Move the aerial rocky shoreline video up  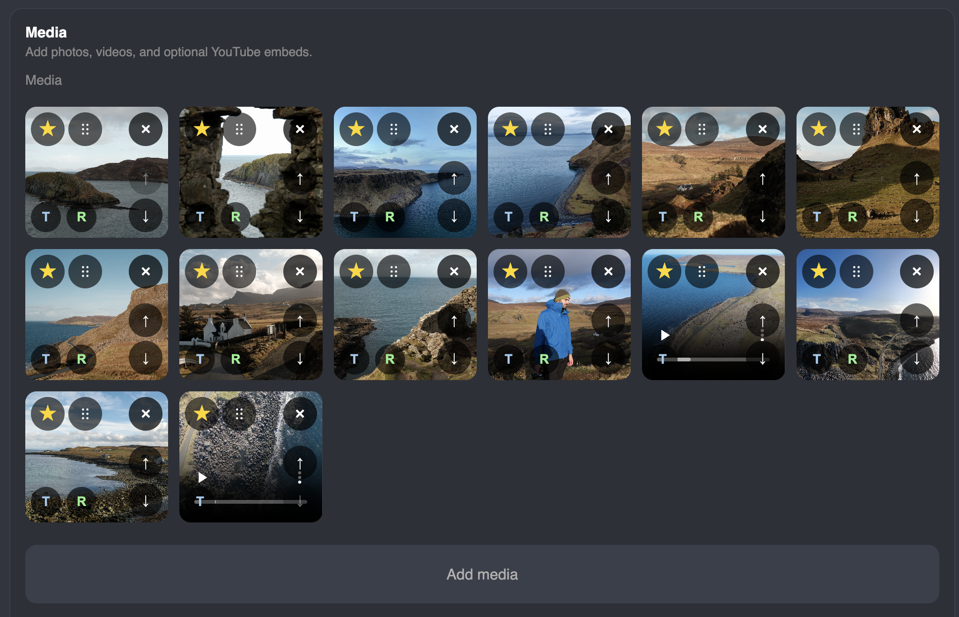tap(300, 463)
